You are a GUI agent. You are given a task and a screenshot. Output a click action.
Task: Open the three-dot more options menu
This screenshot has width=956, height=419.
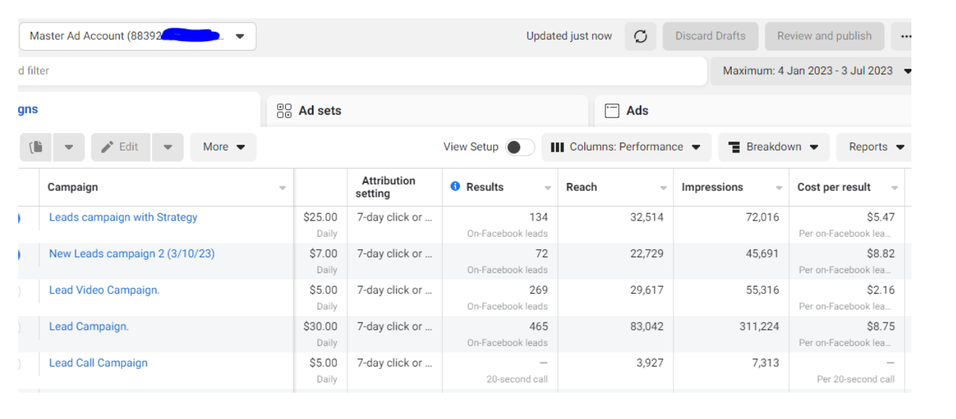904,36
